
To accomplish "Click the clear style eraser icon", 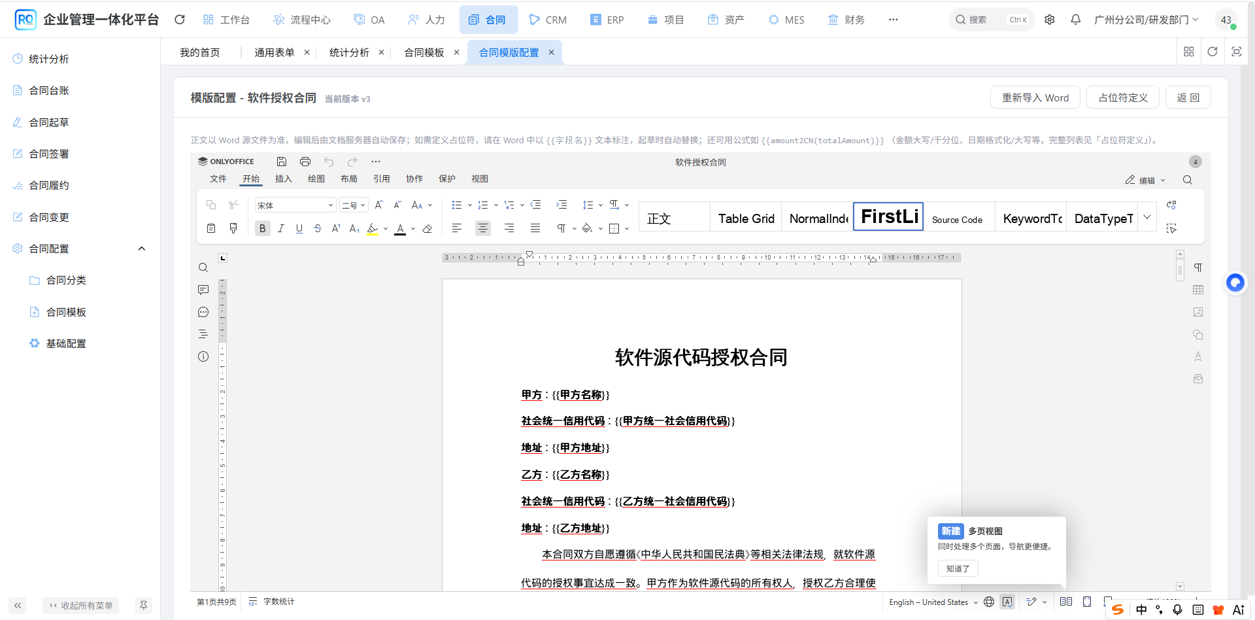I will click(427, 228).
